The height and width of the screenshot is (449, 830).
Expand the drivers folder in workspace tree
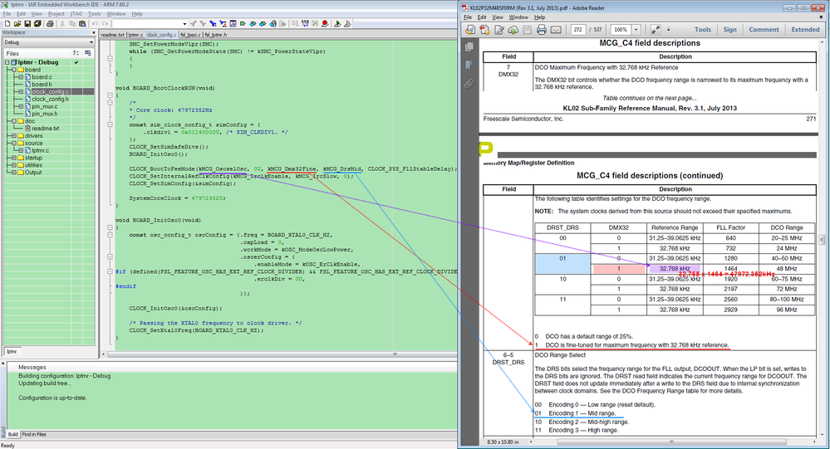point(14,136)
